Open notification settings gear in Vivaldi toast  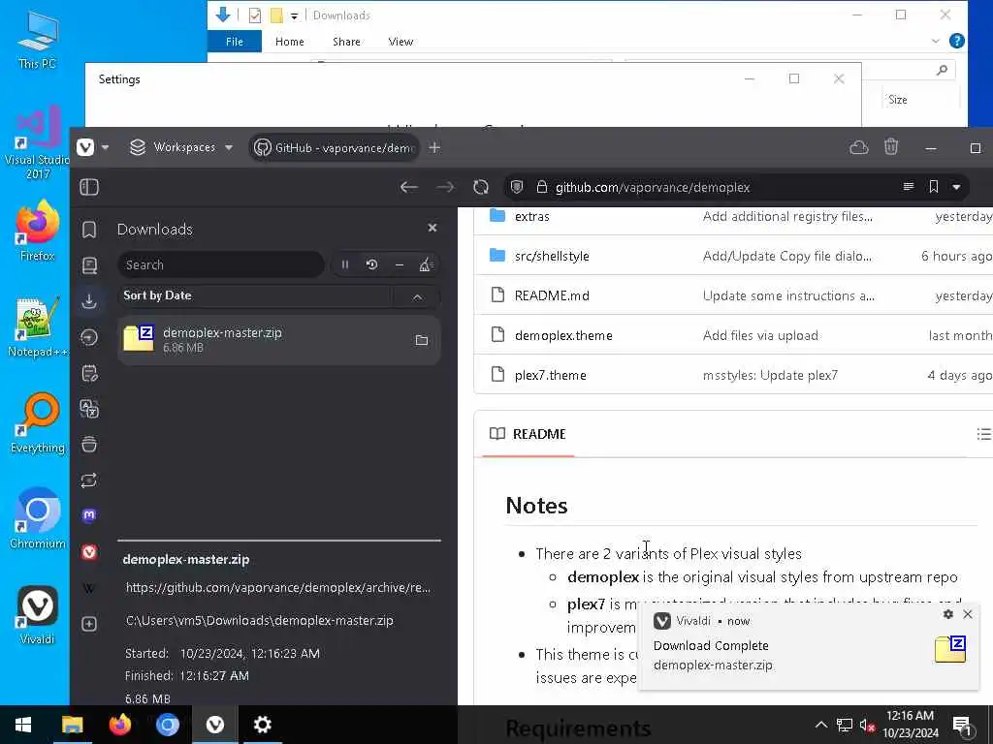pos(948,614)
